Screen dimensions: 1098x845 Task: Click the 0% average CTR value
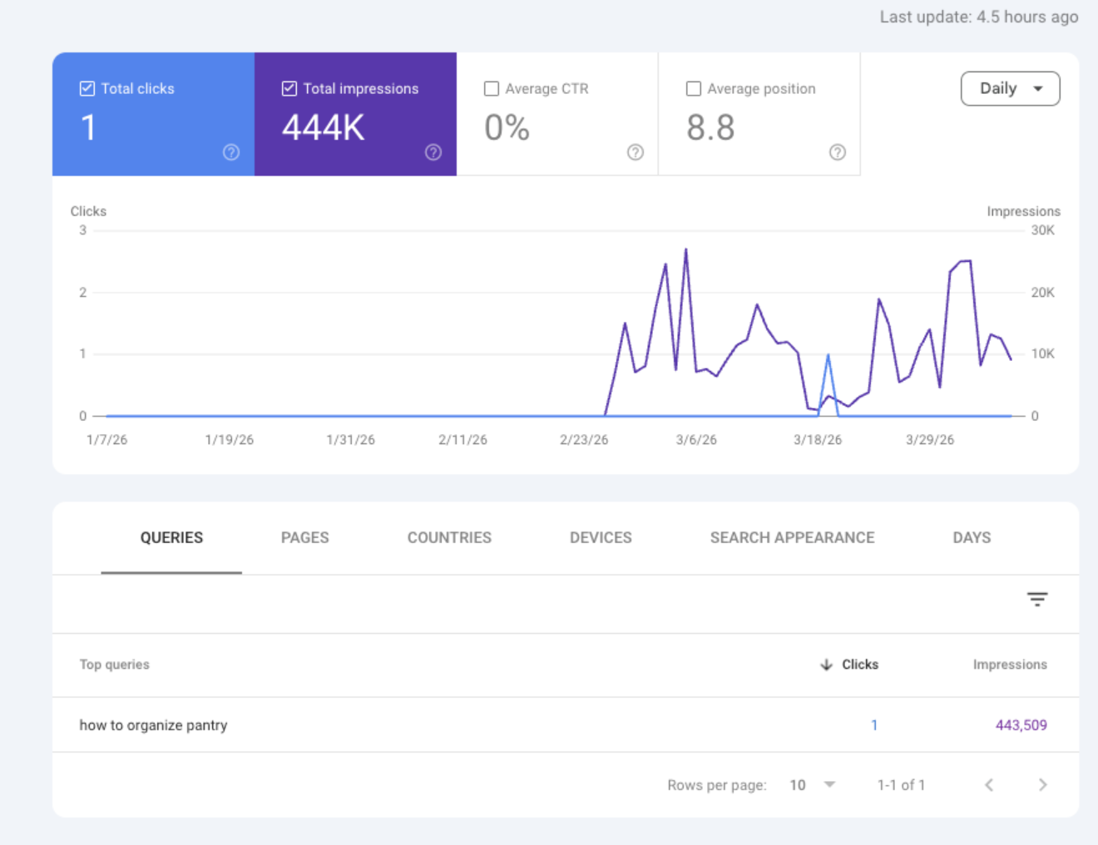[507, 128]
